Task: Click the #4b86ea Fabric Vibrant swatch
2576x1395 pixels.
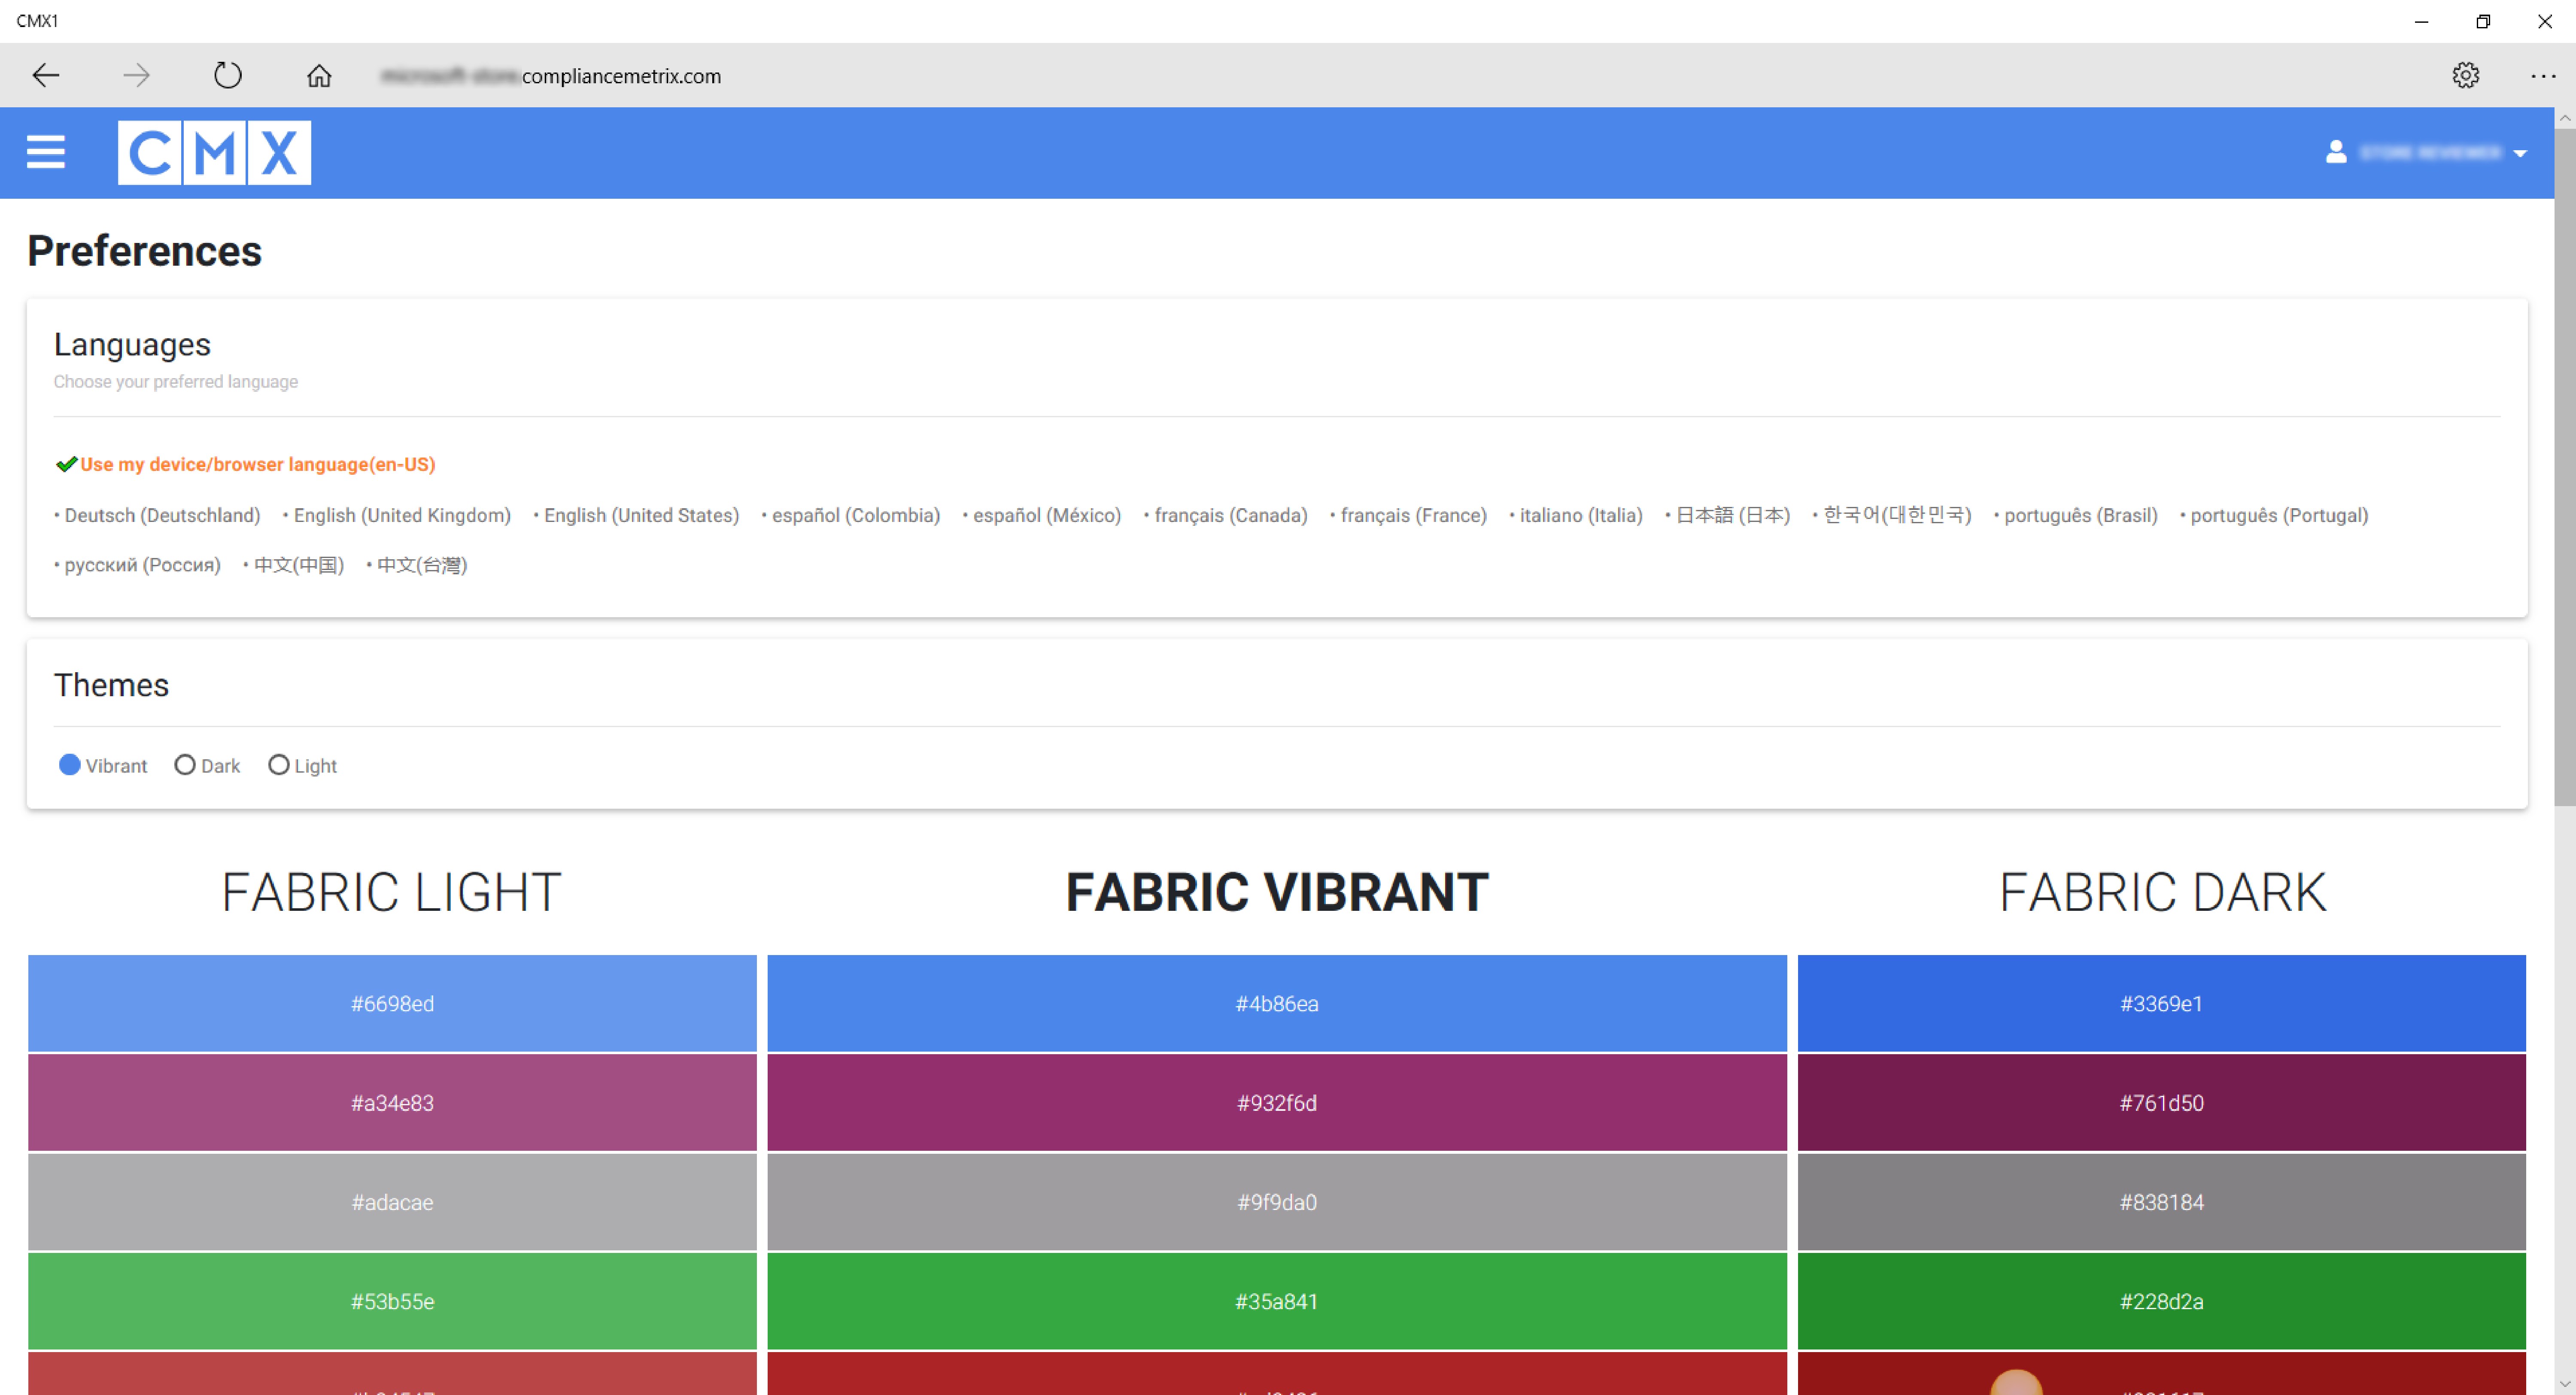Action: [x=1276, y=1003]
